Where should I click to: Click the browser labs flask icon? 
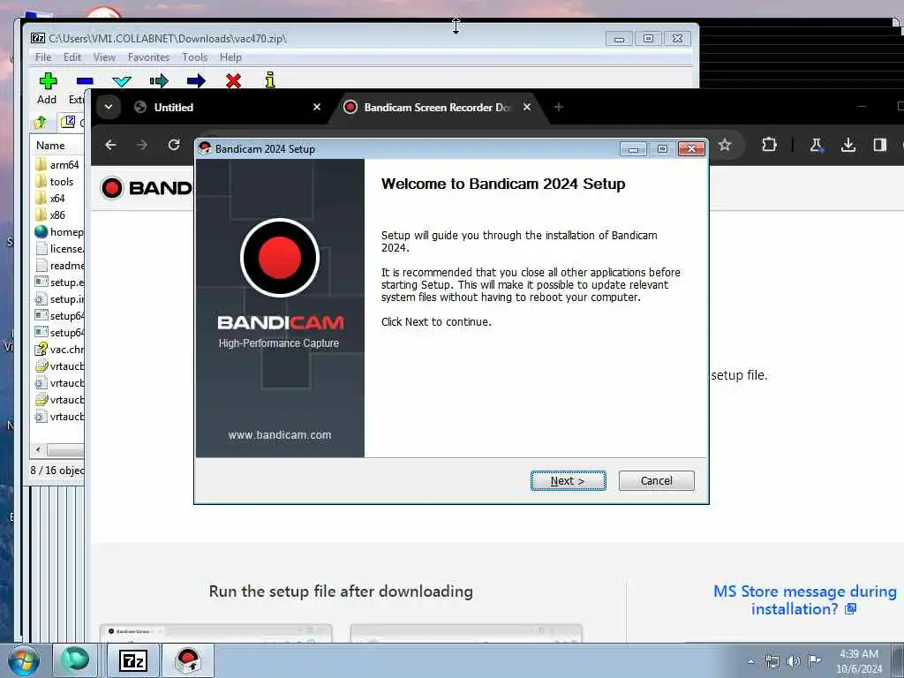tap(816, 145)
